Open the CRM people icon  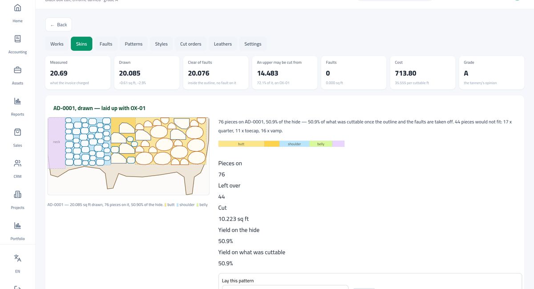[17, 163]
